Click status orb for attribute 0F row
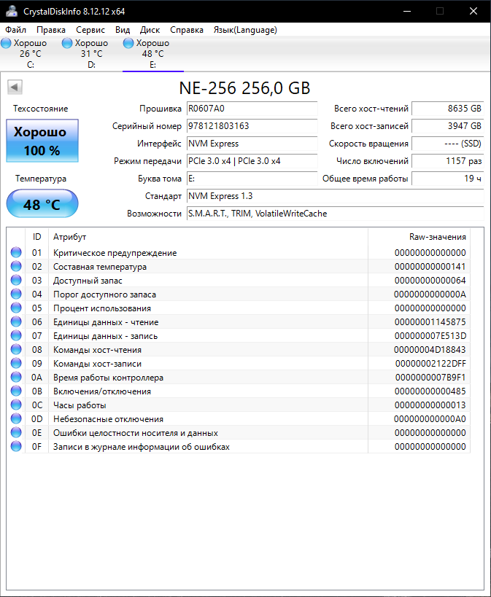Image resolution: width=491 pixels, height=597 pixels. 16,446
